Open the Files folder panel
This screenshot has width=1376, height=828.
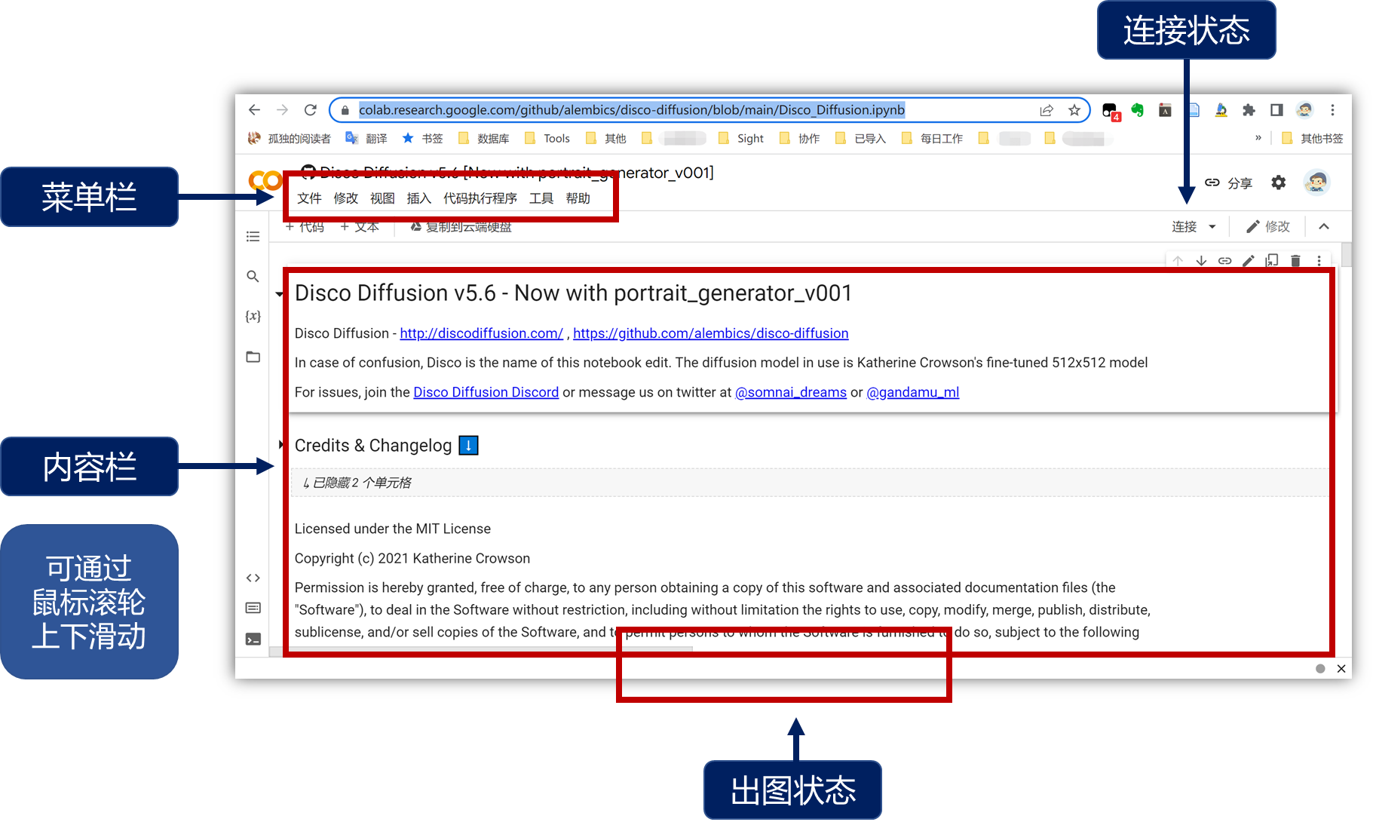pos(253,357)
